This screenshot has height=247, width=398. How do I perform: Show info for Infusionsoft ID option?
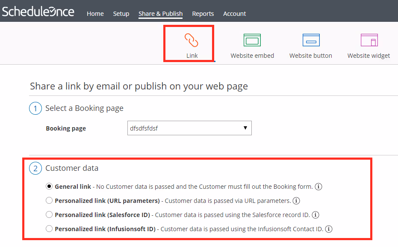328,229
